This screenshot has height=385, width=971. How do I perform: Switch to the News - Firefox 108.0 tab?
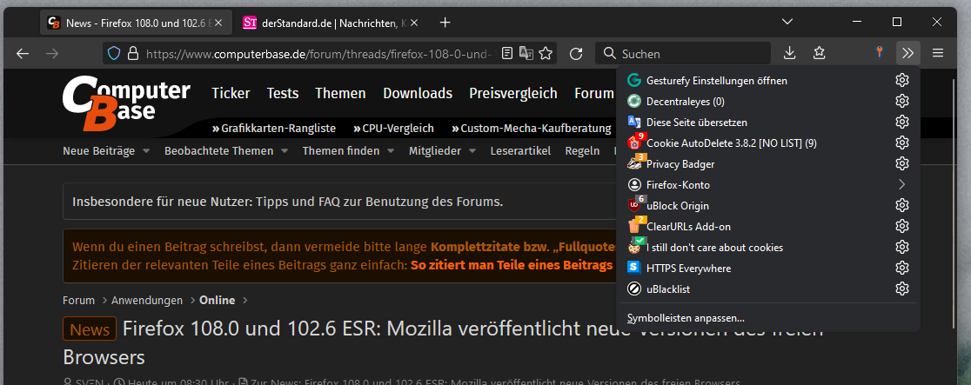pyautogui.click(x=137, y=23)
